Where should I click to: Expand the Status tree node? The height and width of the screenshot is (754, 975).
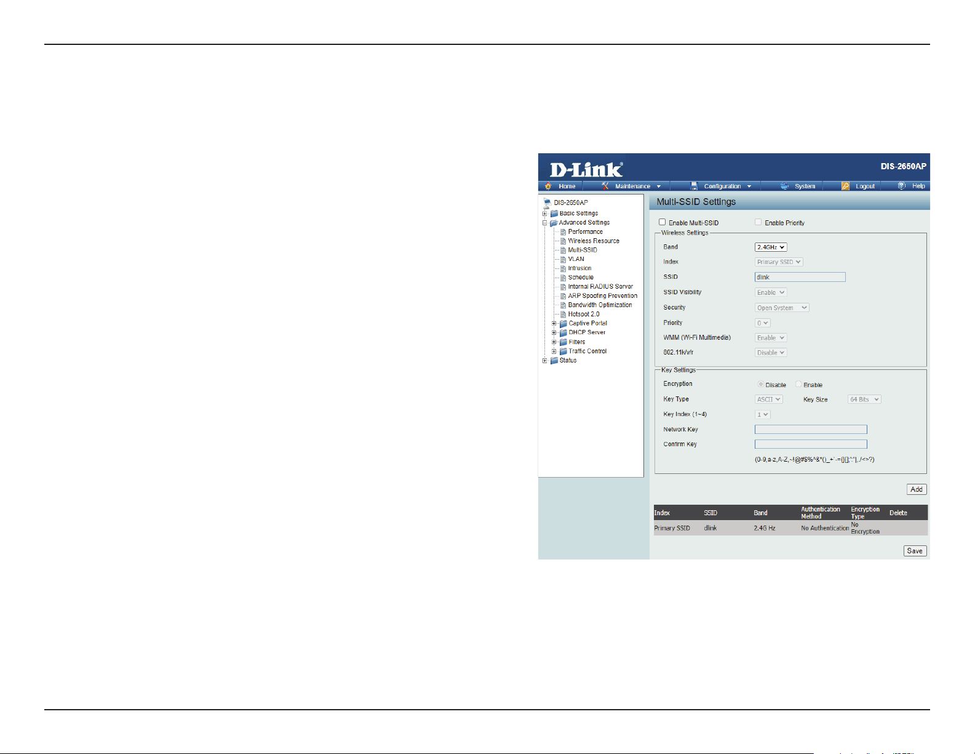click(x=545, y=361)
